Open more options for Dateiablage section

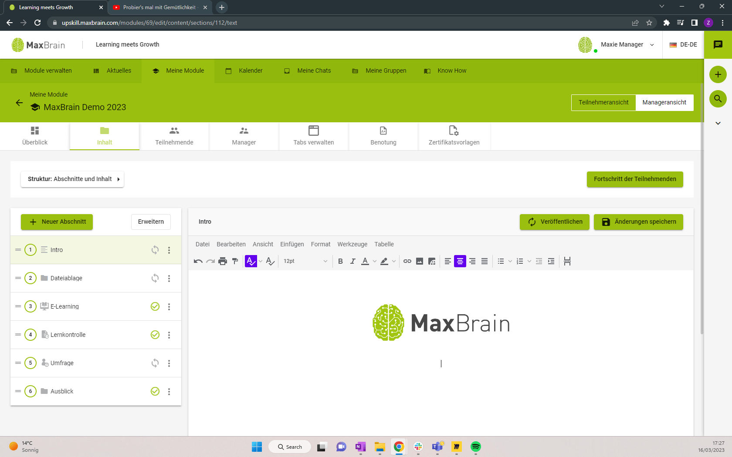pyautogui.click(x=169, y=279)
